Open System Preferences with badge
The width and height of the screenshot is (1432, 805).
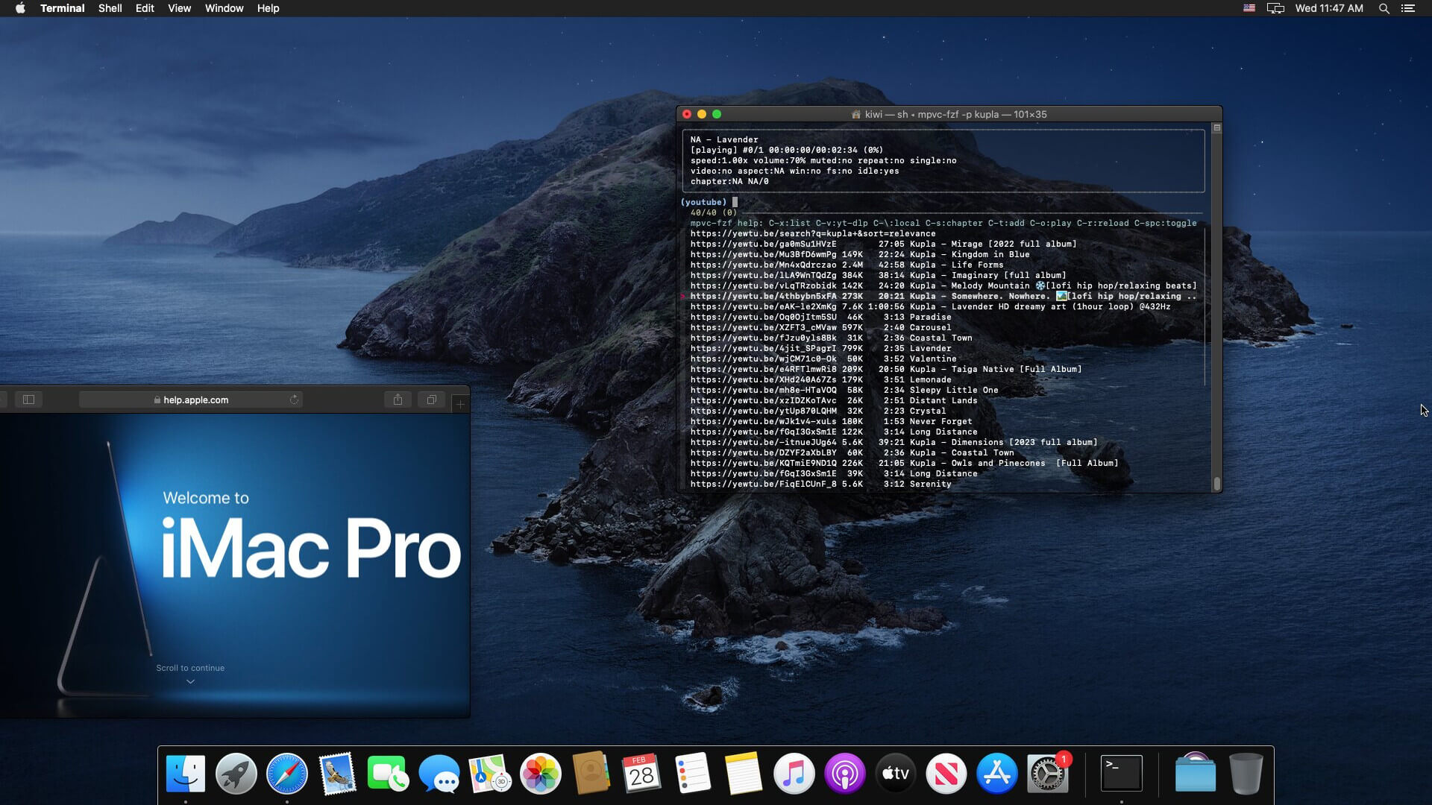click(1047, 774)
